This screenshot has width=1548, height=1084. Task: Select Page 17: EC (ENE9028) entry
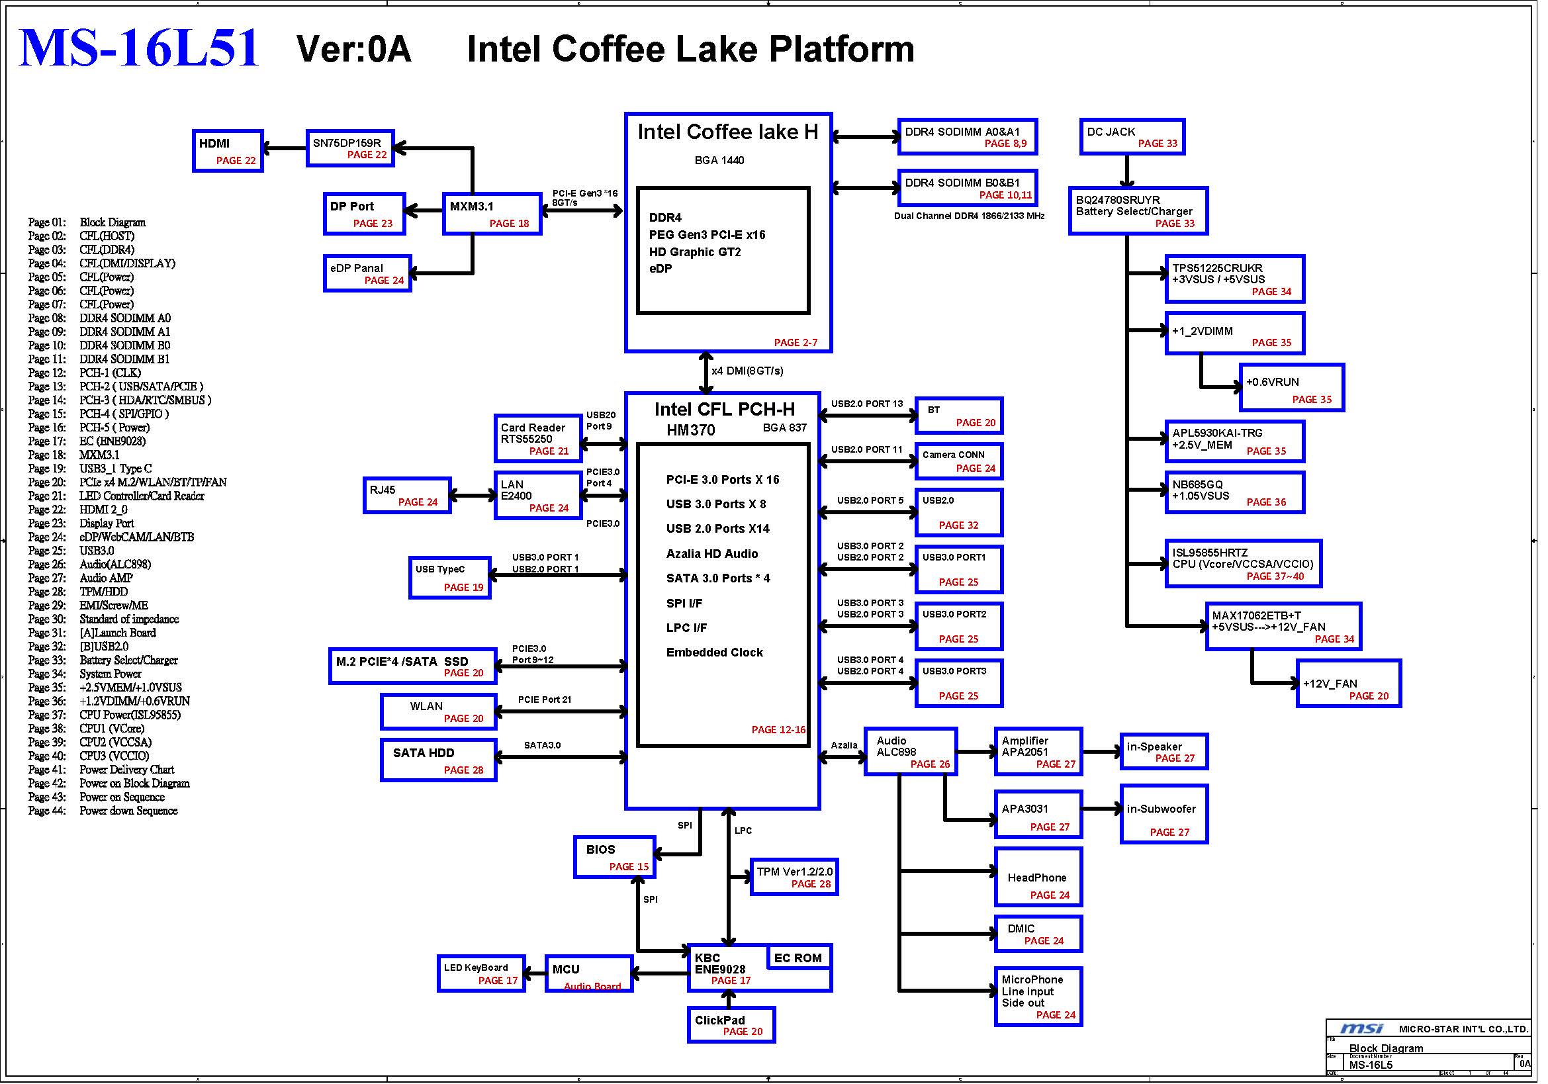(x=87, y=441)
